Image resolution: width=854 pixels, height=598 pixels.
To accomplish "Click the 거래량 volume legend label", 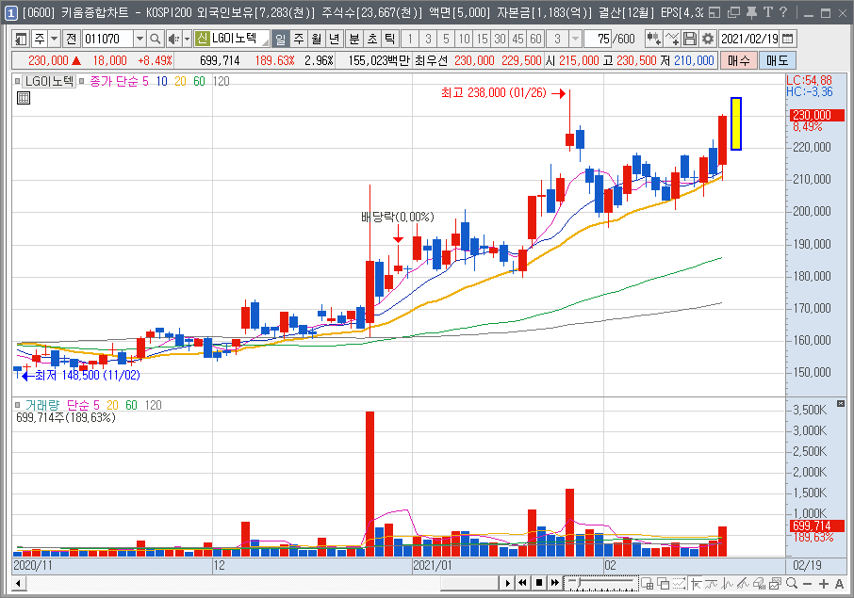I will click(41, 405).
